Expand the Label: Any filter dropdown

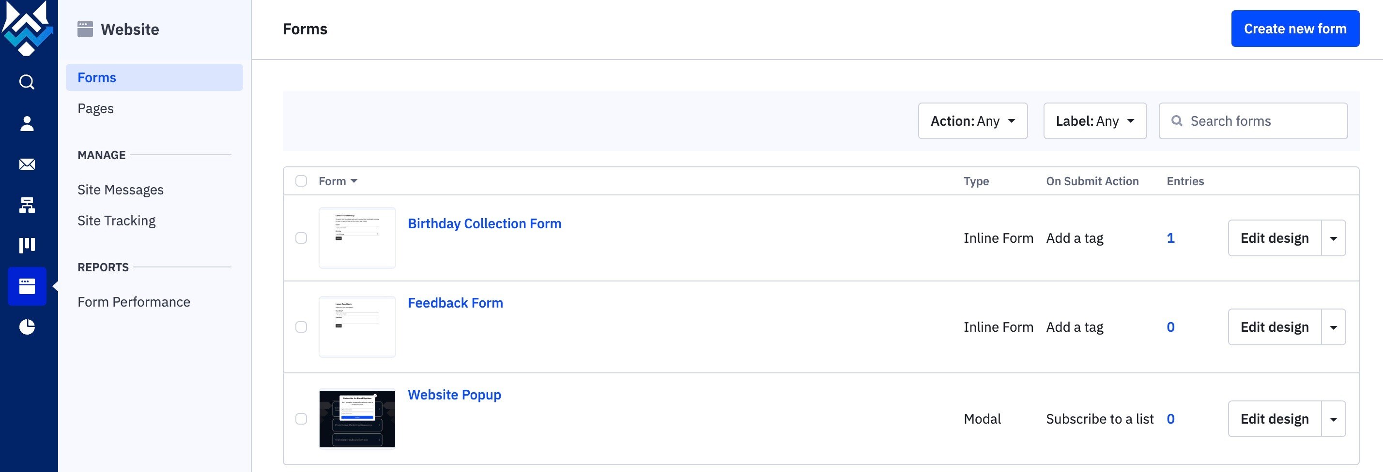pos(1095,121)
